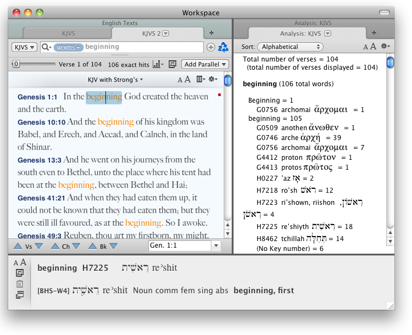Click the Gen. 1:1 reference field
This screenshot has height=335, width=412.
pyautogui.click(x=180, y=246)
